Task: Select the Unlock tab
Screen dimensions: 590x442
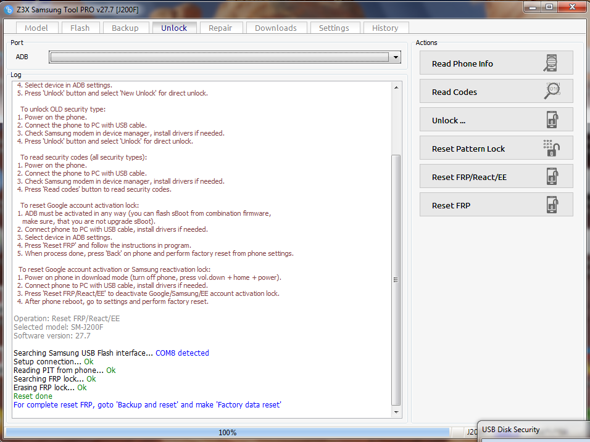Action: click(174, 28)
